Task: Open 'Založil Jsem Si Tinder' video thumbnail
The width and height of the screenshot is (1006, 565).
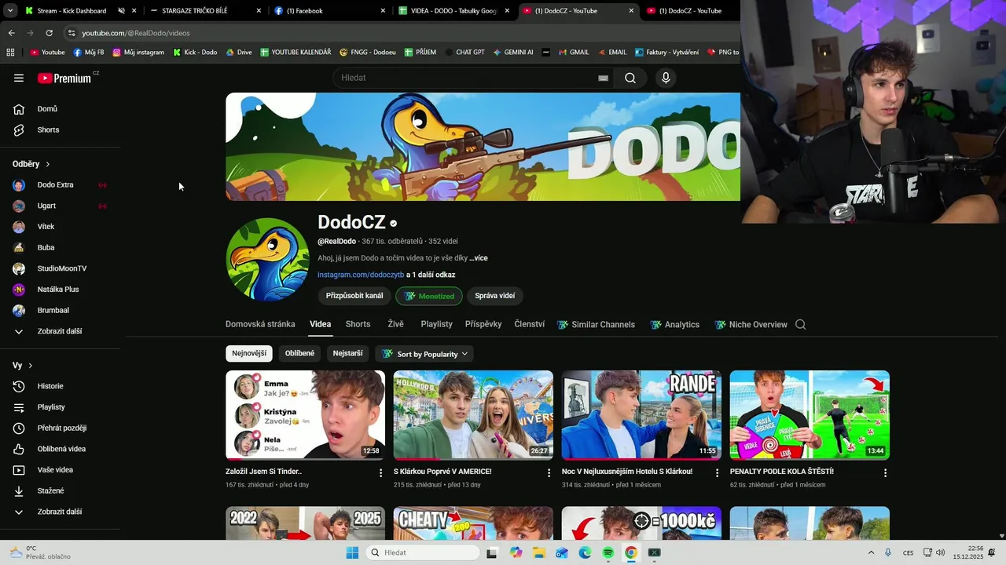Action: [x=306, y=415]
